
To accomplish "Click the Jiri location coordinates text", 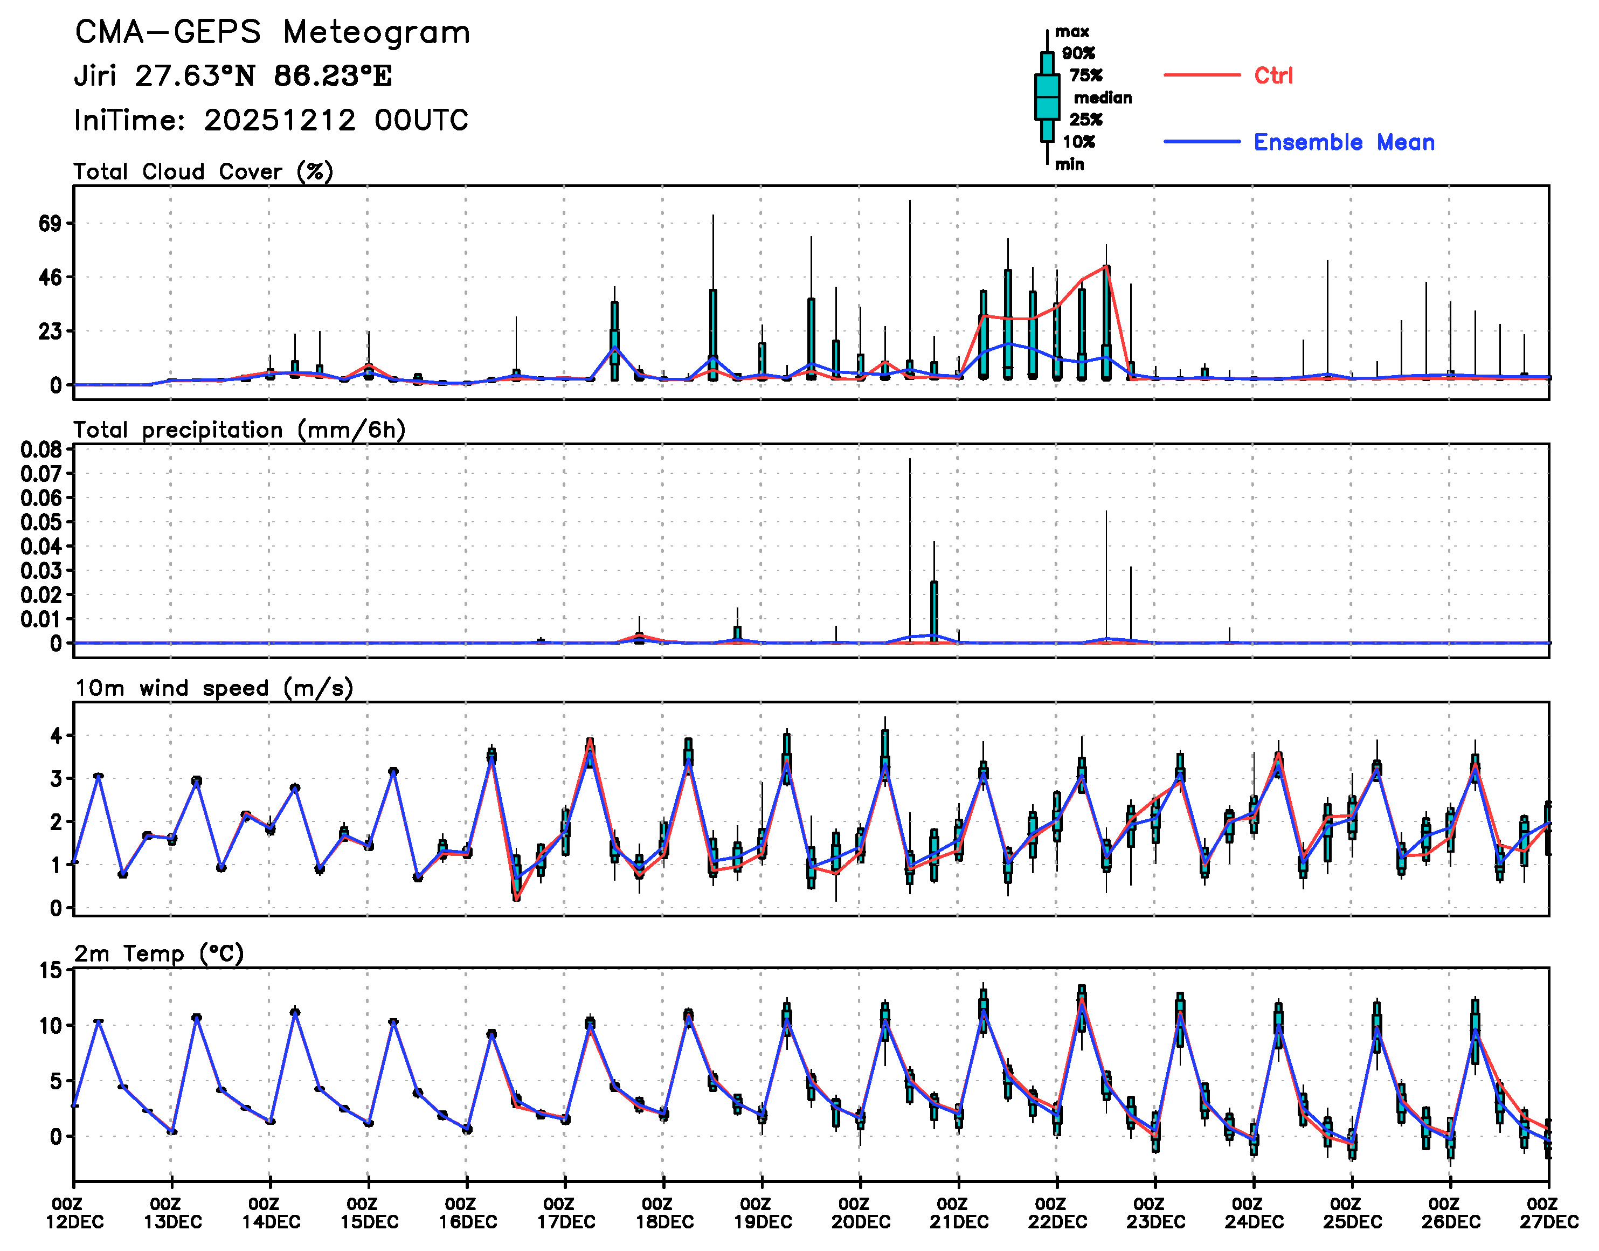I will tap(233, 76).
